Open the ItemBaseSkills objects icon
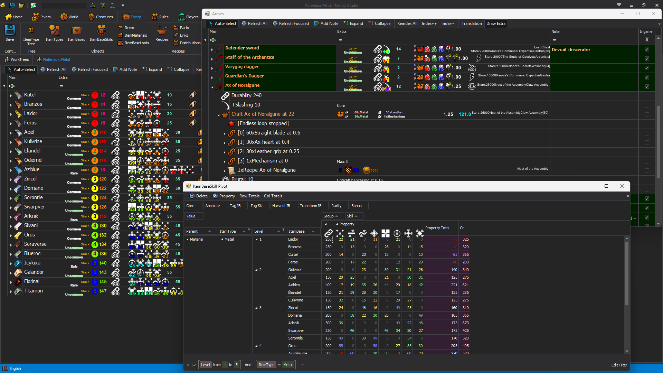The height and width of the screenshot is (373, 663). (x=101, y=30)
